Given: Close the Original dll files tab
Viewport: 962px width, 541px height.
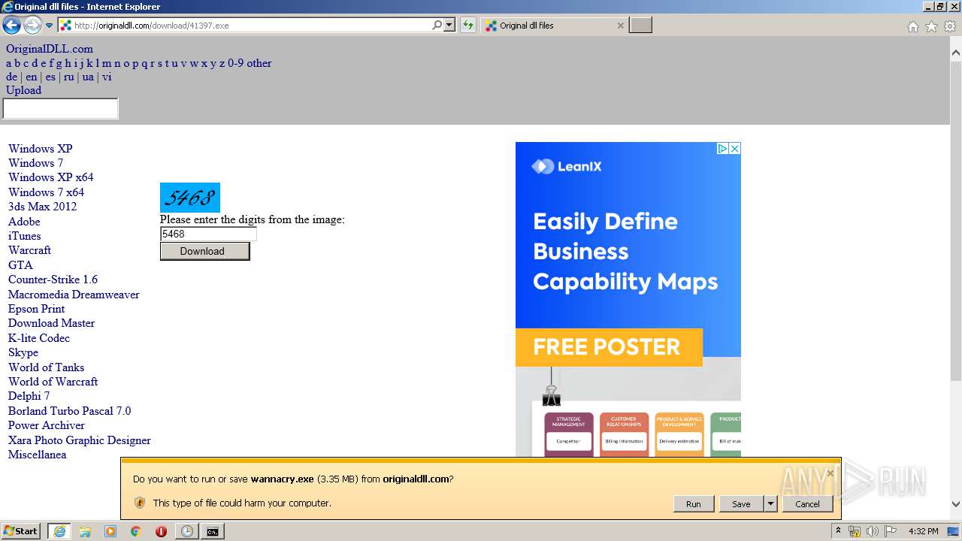Looking at the screenshot, I should (x=620, y=26).
